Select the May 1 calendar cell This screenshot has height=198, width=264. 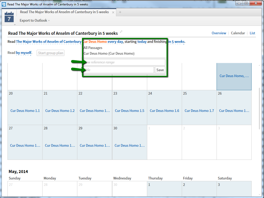coord(164,189)
